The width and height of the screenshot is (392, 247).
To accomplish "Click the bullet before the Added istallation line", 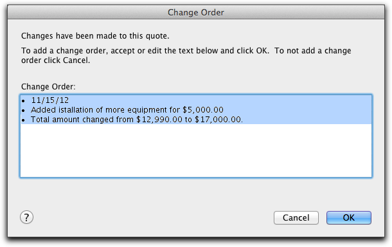I will coord(23,111).
